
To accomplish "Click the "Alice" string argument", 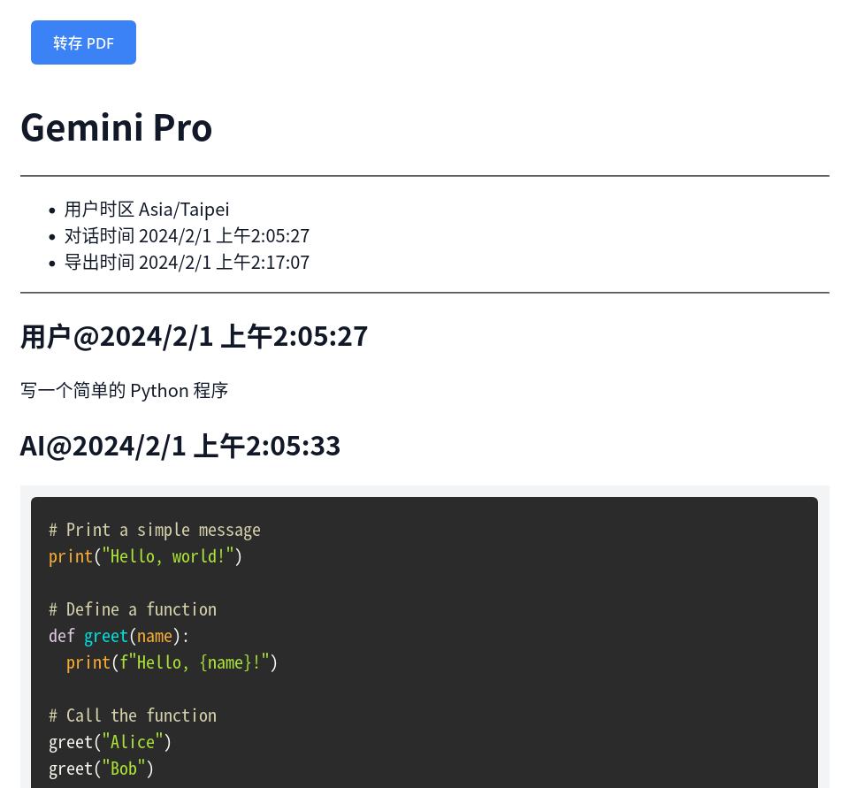I will tap(132, 742).
